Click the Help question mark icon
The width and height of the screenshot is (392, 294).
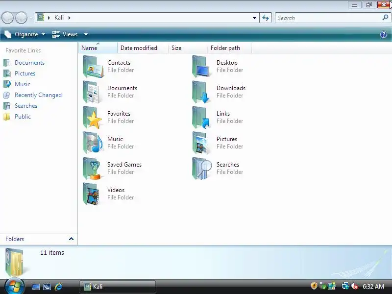(x=384, y=34)
